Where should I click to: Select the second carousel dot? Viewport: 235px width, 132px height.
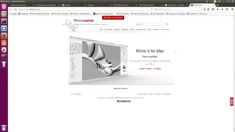coord(116,89)
